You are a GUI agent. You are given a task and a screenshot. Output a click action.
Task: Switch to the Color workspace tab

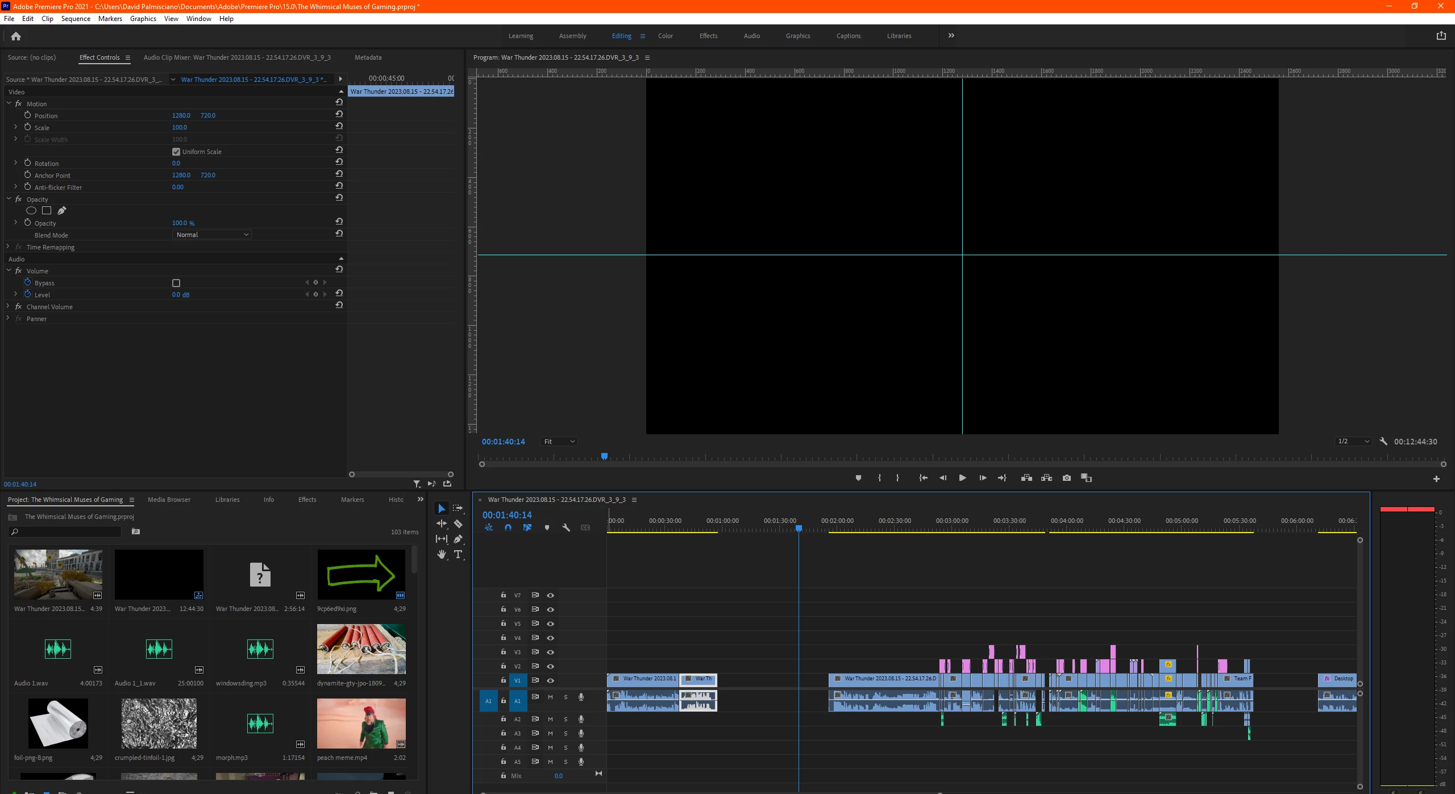(665, 36)
